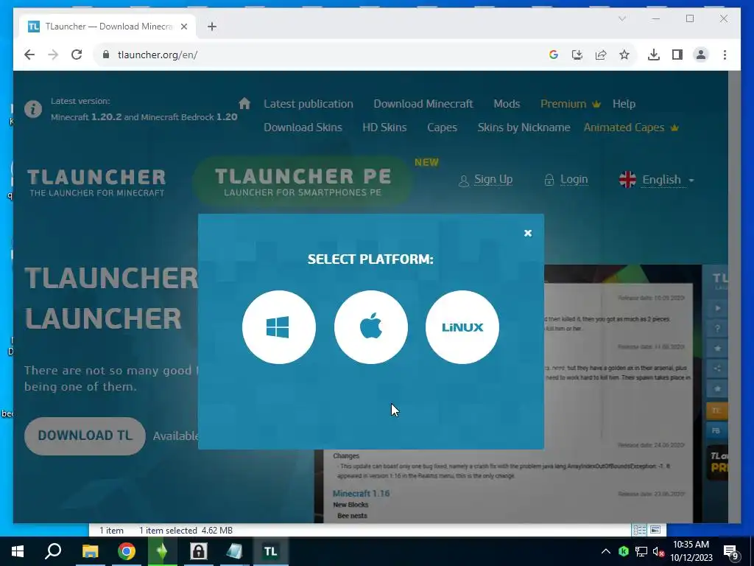Open a new browser tab
The height and width of the screenshot is (566, 754).
coord(212,27)
